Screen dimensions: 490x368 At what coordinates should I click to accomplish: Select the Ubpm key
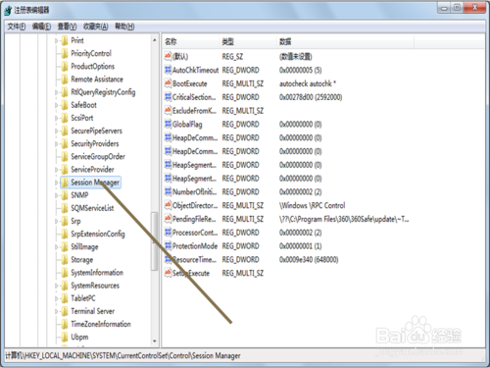[79, 337]
